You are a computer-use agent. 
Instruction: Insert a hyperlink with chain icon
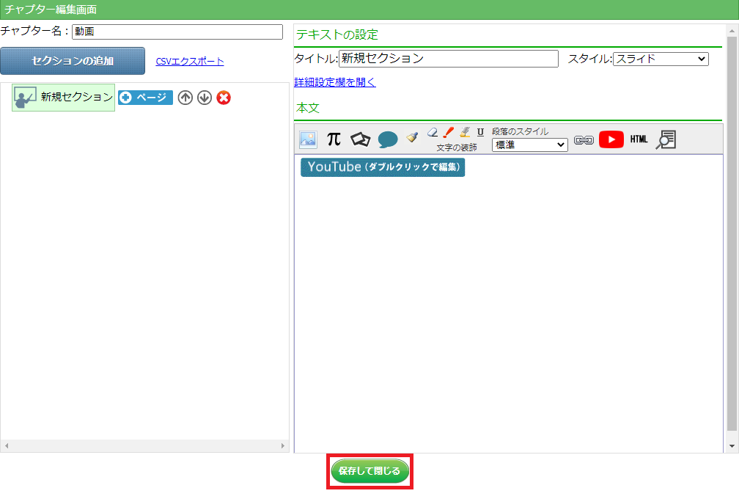click(x=584, y=139)
